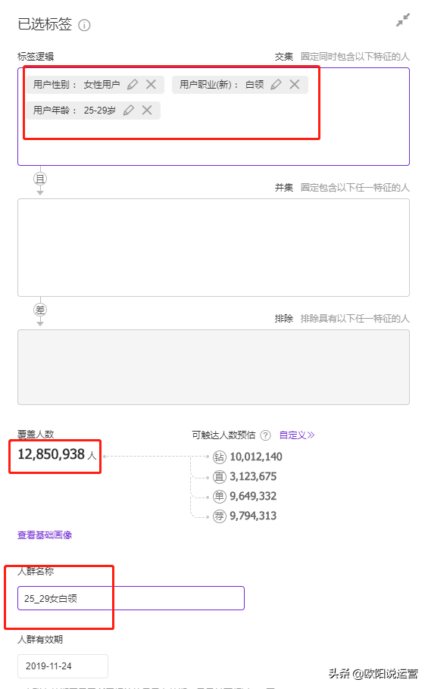Screen dimensions: 428x689
Task: Click the info icon beside 已选标签
Action: [x=84, y=25]
